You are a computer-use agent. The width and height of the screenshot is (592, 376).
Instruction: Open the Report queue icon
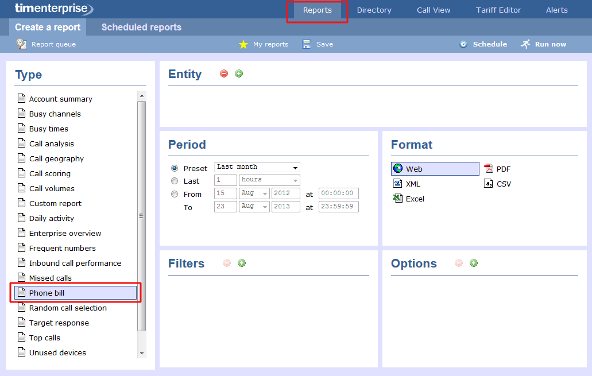tap(22, 44)
